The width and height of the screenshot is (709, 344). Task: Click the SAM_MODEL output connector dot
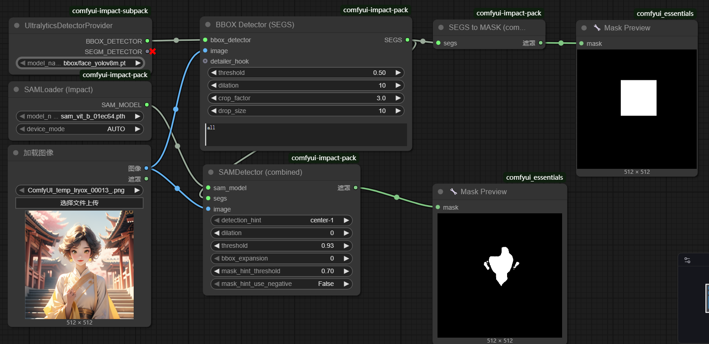[146, 105]
